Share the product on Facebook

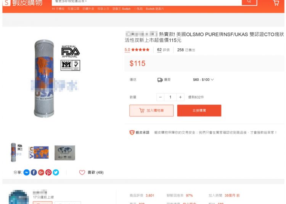click(x=34, y=172)
